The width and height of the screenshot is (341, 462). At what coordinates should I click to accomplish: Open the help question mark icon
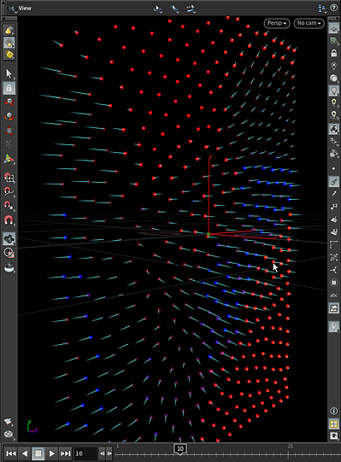point(333,8)
